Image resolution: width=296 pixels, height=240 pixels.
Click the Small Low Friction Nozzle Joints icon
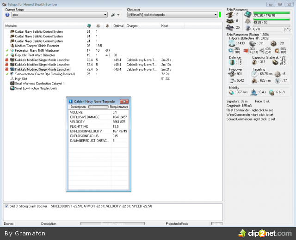(x=12, y=88)
